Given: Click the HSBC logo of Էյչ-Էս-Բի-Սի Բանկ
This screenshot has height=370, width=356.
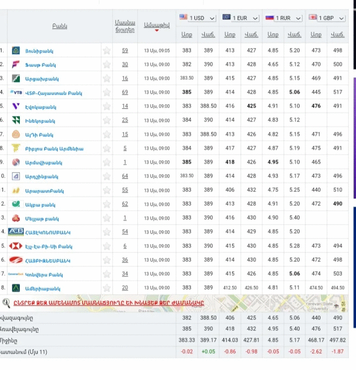Looking at the screenshot, I should [16, 246].
